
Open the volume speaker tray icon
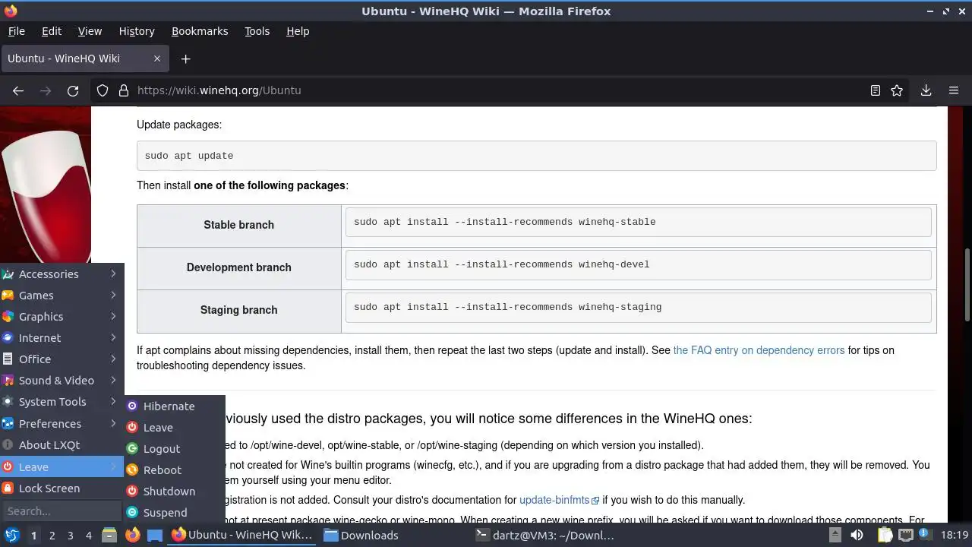click(857, 536)
